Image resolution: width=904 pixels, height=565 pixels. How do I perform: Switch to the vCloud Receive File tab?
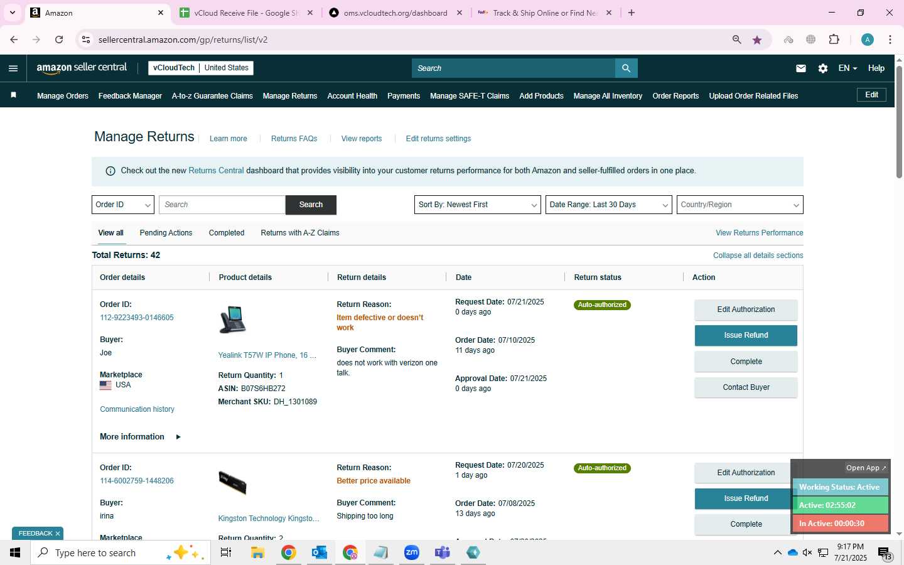click(246, 13)
